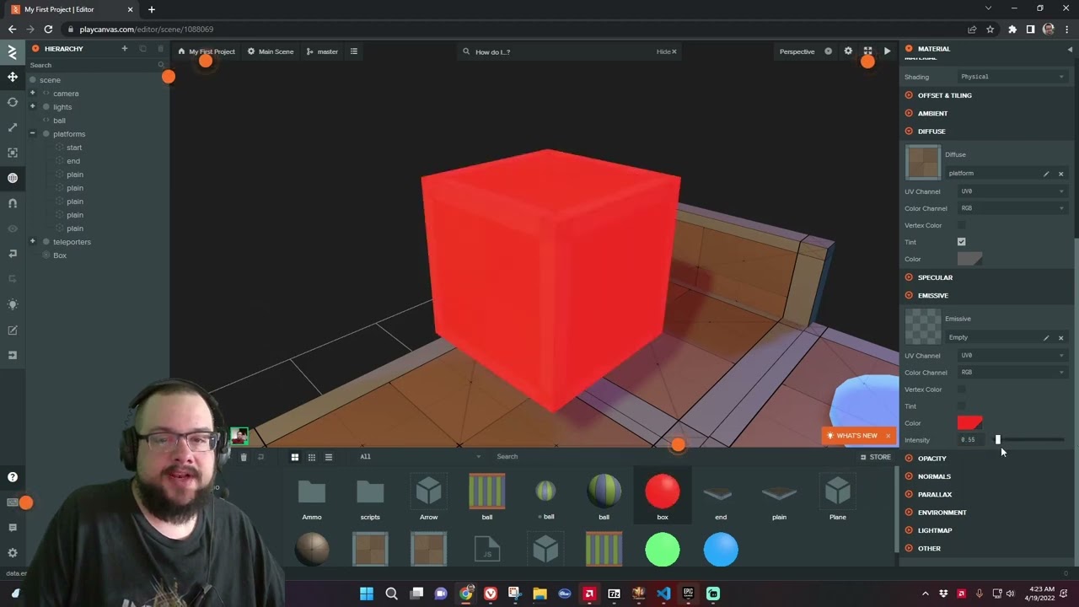Switch assets panel to list view
1079x607 pixels.
click(329, 457)
